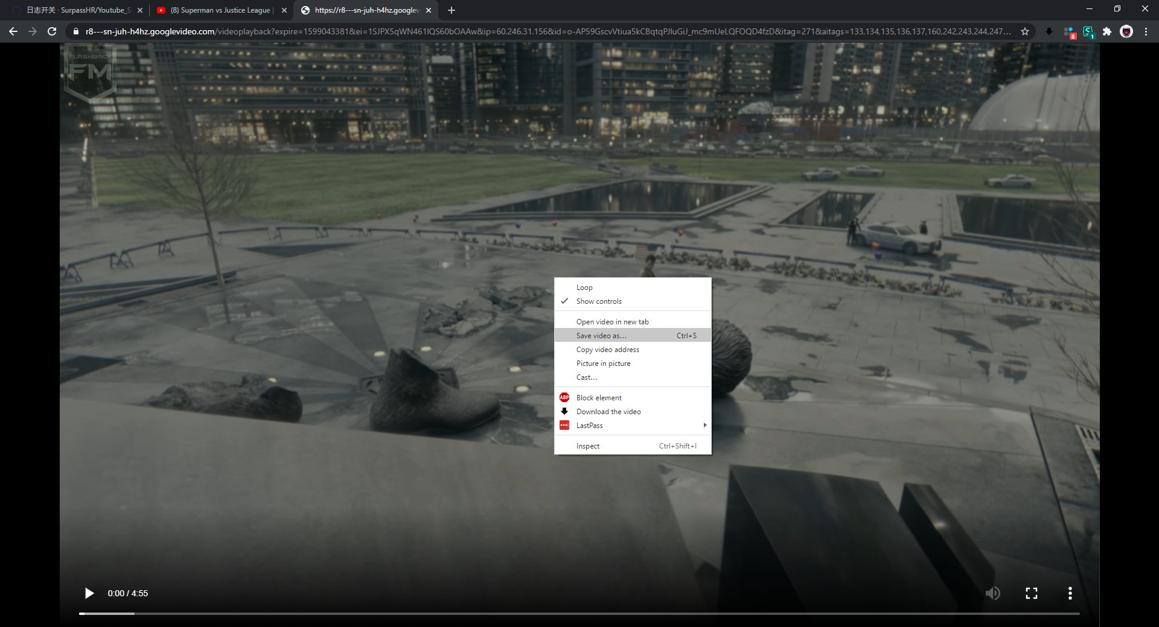The image size is (1159, 627).
Task: Open the video downloader extension arrow
Action: tap(1049, 31)
